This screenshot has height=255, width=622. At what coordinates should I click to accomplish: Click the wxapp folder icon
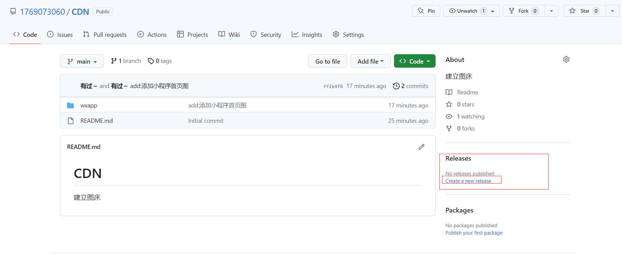[x=70, y=105]
